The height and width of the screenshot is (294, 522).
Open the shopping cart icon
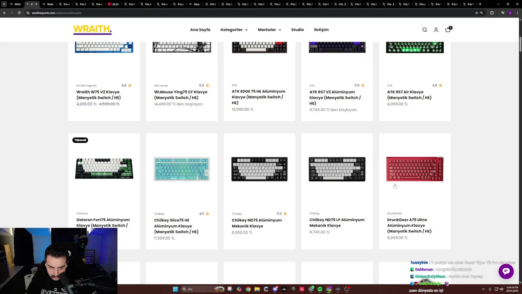click(x=448, y=29)
